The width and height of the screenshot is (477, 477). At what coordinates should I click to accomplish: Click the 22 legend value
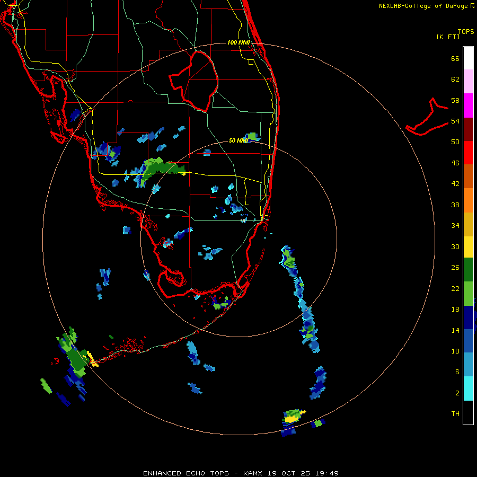pos(455,288)
